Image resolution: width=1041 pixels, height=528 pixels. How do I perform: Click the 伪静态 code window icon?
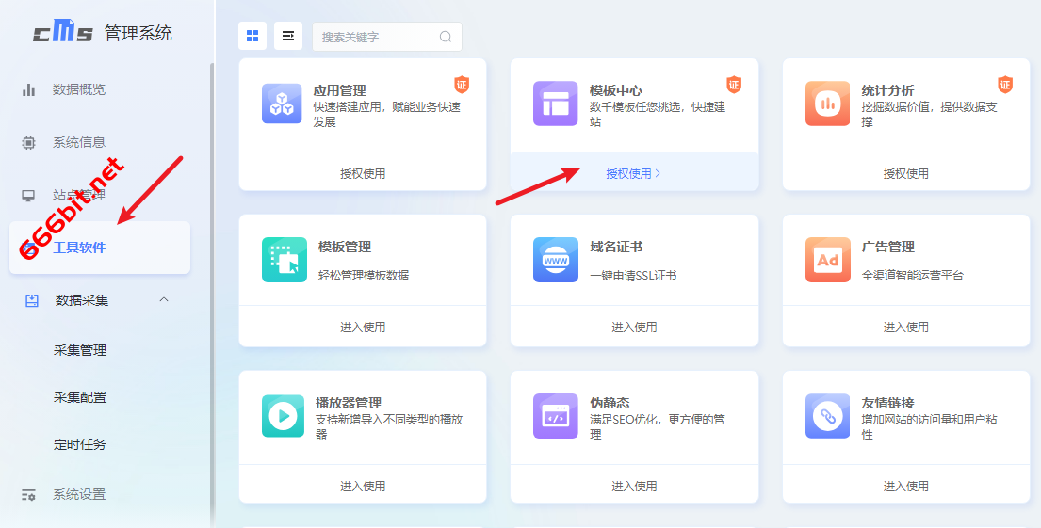coord(555,416)
